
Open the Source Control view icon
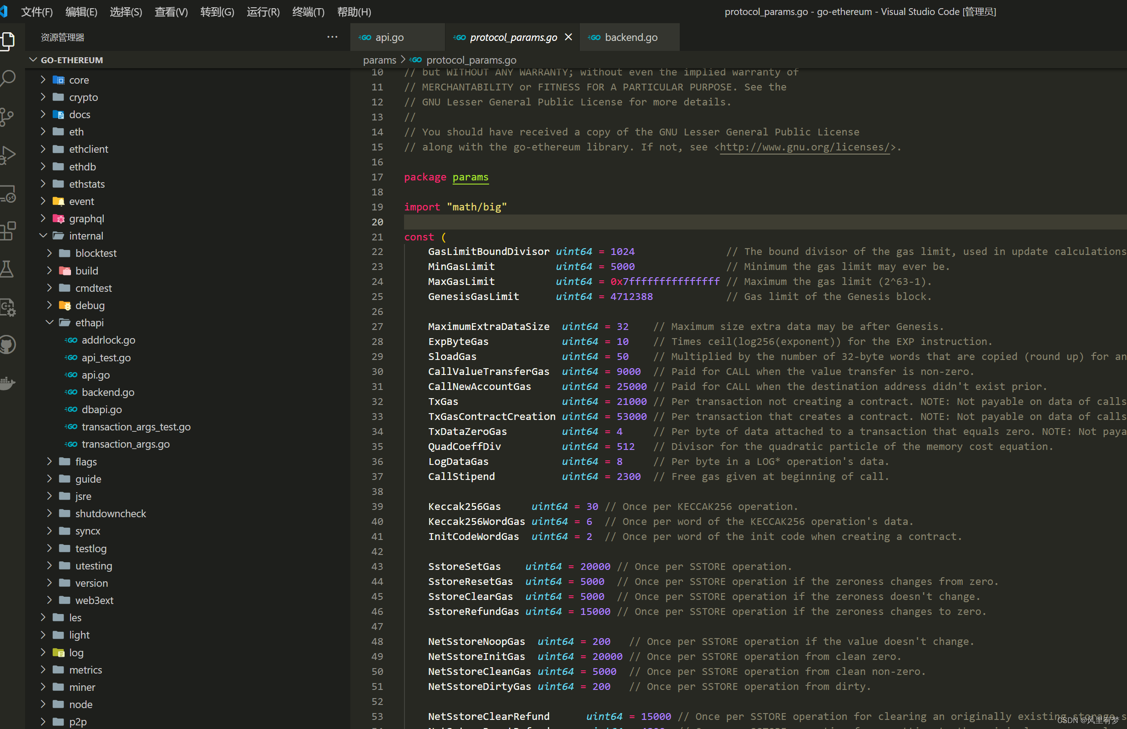(x=8, y=117)
